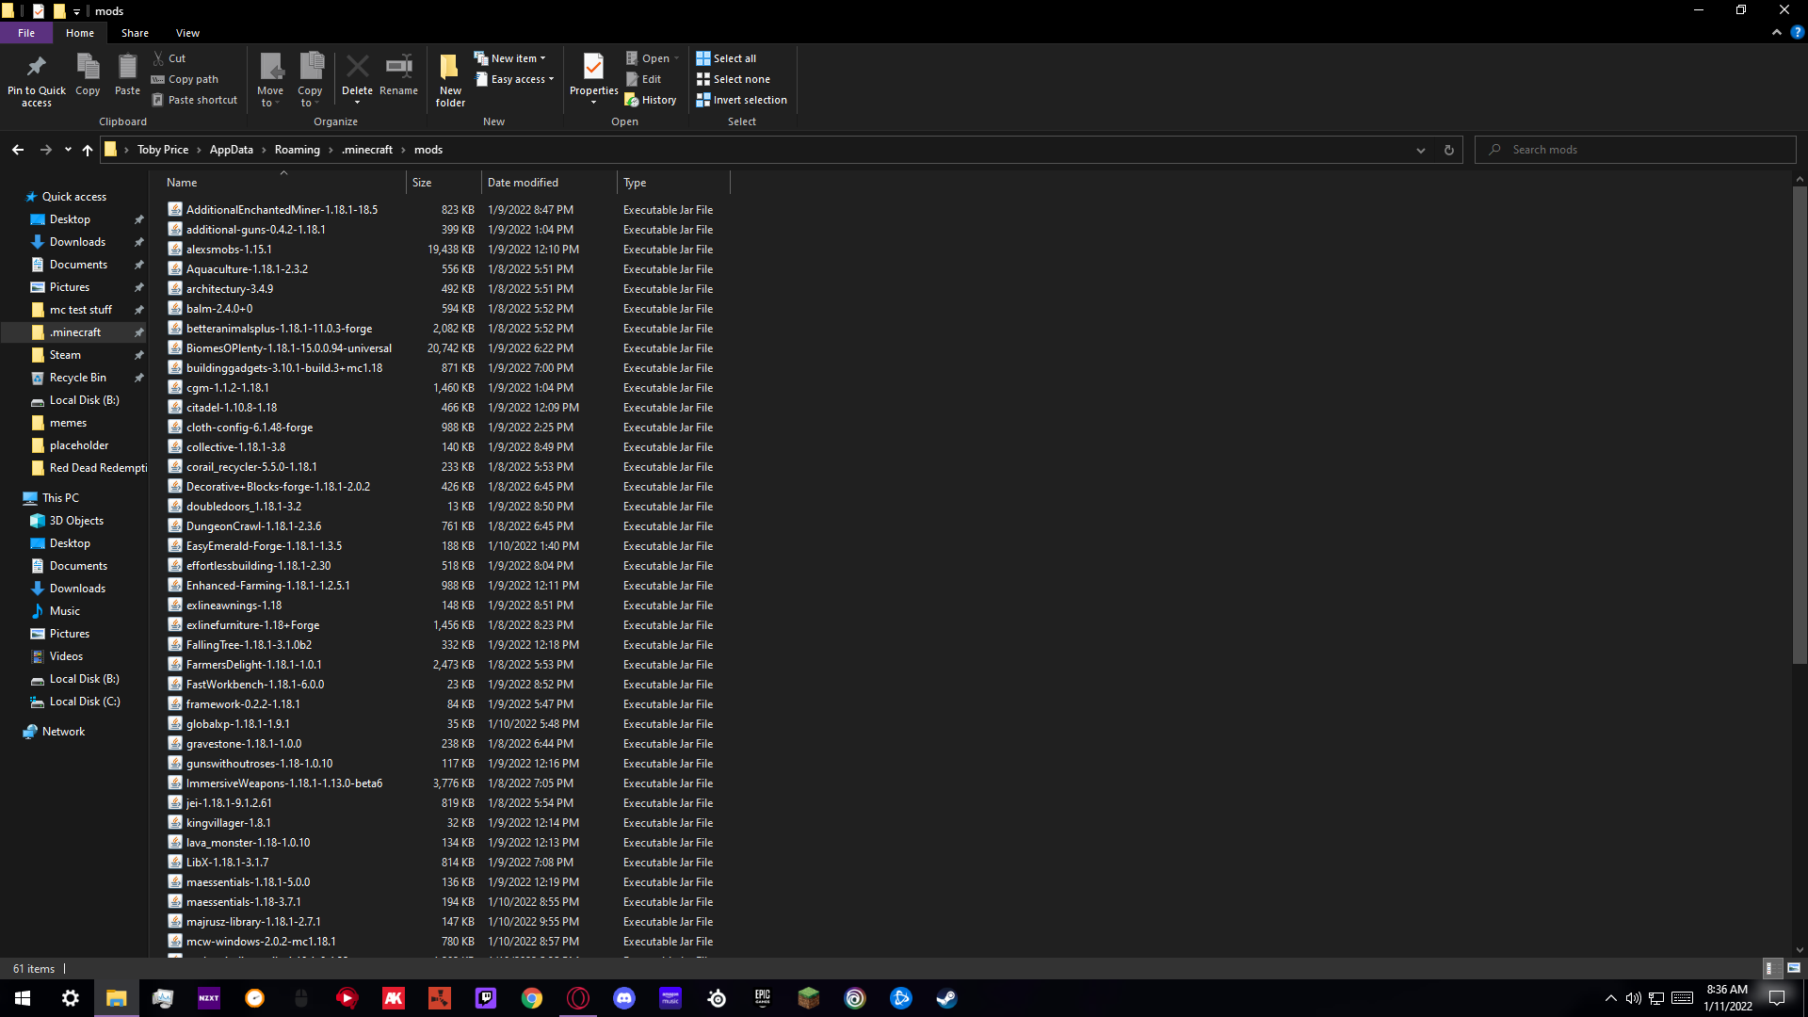Open the Easy access dropdown
The height and width of the screenshot is (1017, 1808).
tap(514, 79)
